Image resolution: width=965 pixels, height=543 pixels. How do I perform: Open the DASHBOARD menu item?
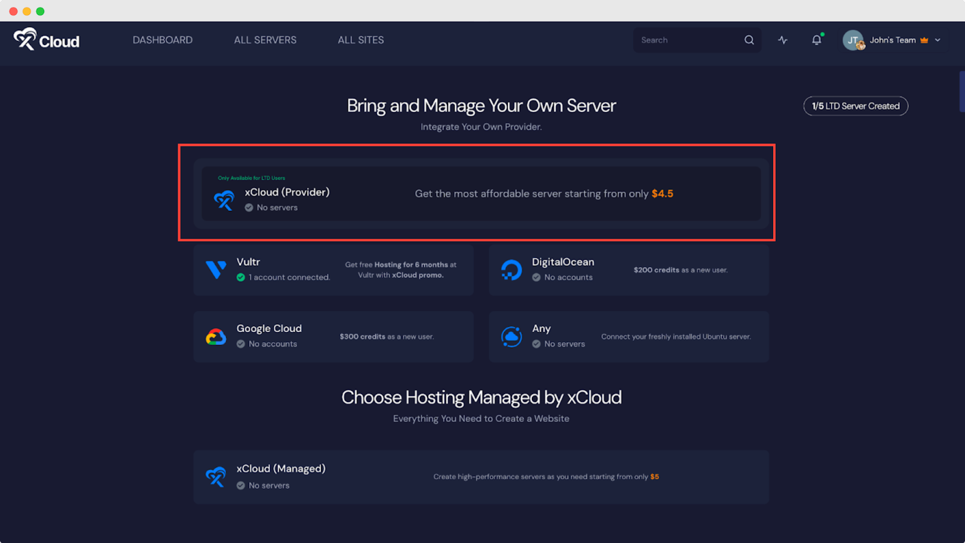163,40
